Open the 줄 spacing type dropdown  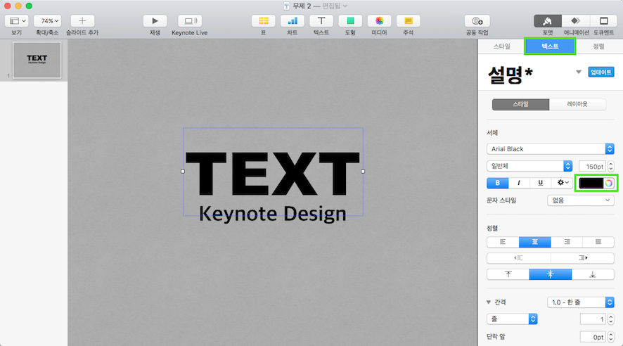[x=512, y=319]
